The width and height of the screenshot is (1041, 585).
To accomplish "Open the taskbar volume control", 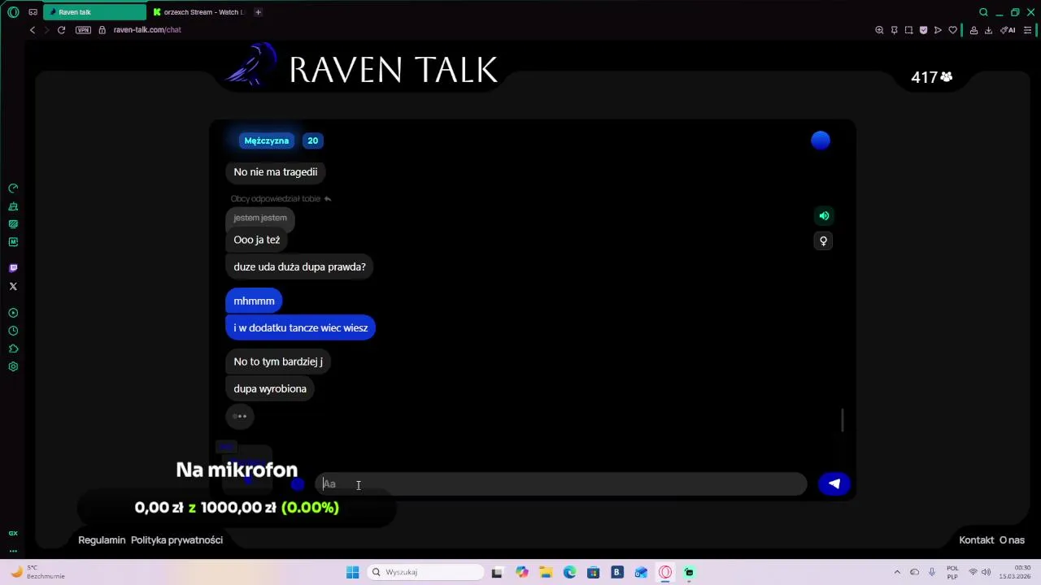I will point(986,573).
